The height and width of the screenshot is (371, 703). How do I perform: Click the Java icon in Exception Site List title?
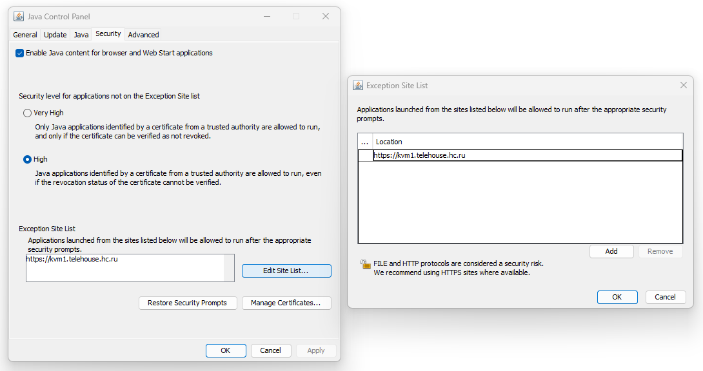click(x=358, y=86)
